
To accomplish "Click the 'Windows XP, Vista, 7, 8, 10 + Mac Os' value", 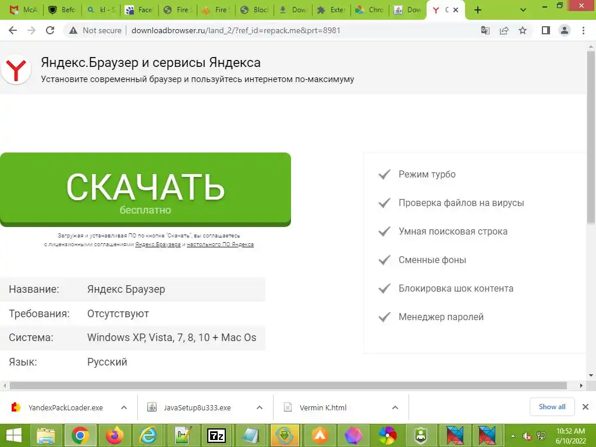I will click(172, 337).
